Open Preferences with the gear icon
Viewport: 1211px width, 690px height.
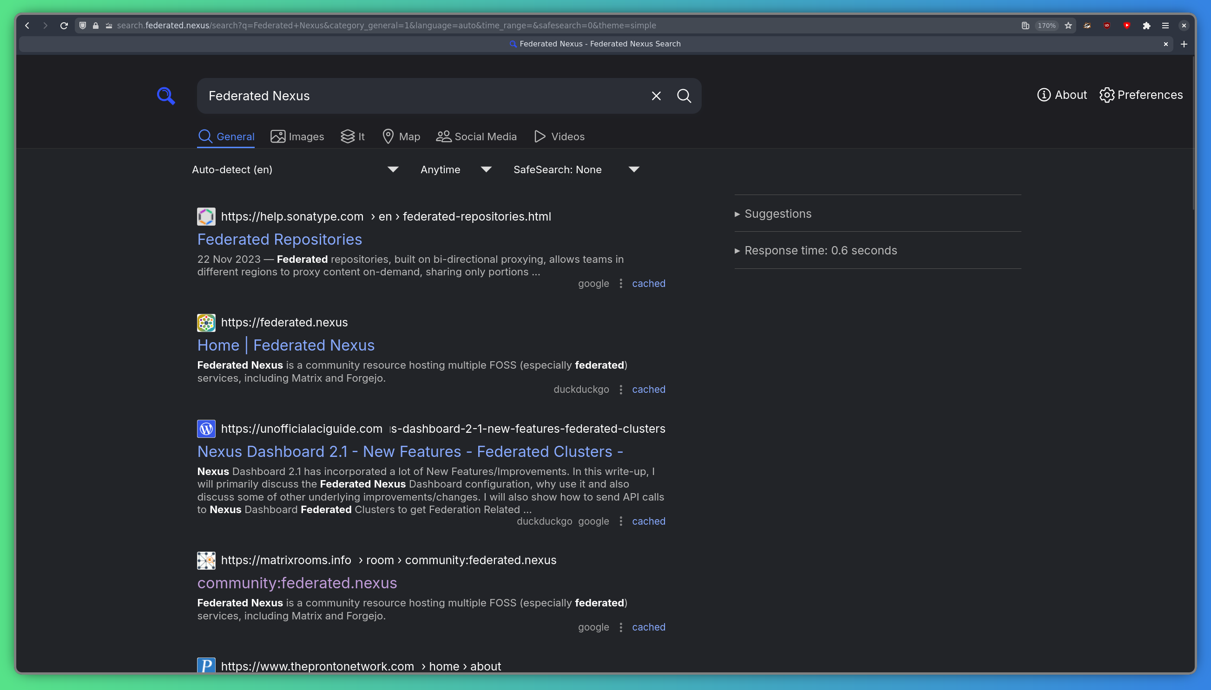point(1107,95)
